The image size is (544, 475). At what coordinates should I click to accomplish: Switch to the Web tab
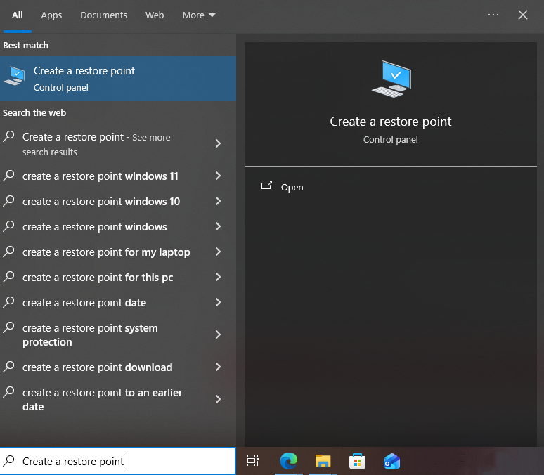click(x=155, y=15)
